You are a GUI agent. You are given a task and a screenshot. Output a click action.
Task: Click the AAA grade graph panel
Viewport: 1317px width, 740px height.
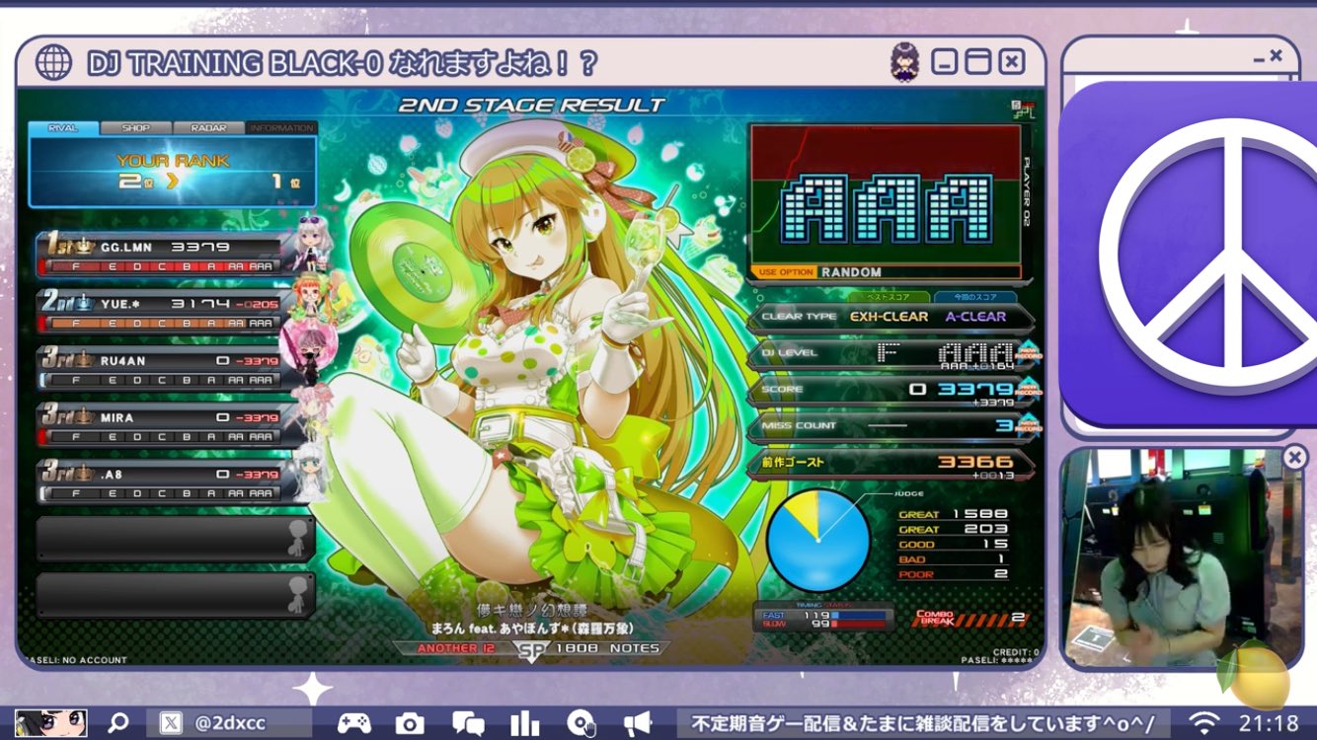(x=886, y=194)
